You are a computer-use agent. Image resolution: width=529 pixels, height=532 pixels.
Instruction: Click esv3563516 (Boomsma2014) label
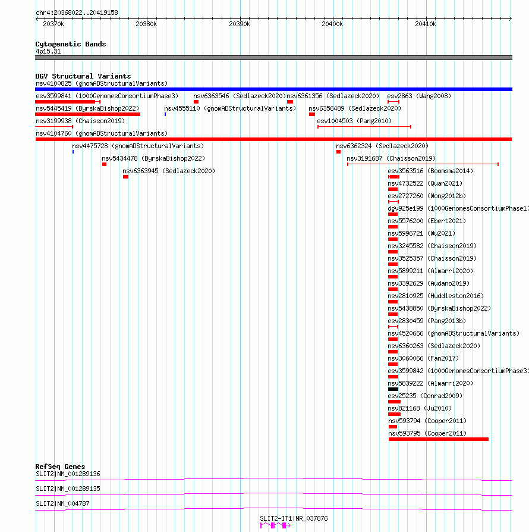tap(430, 171)
